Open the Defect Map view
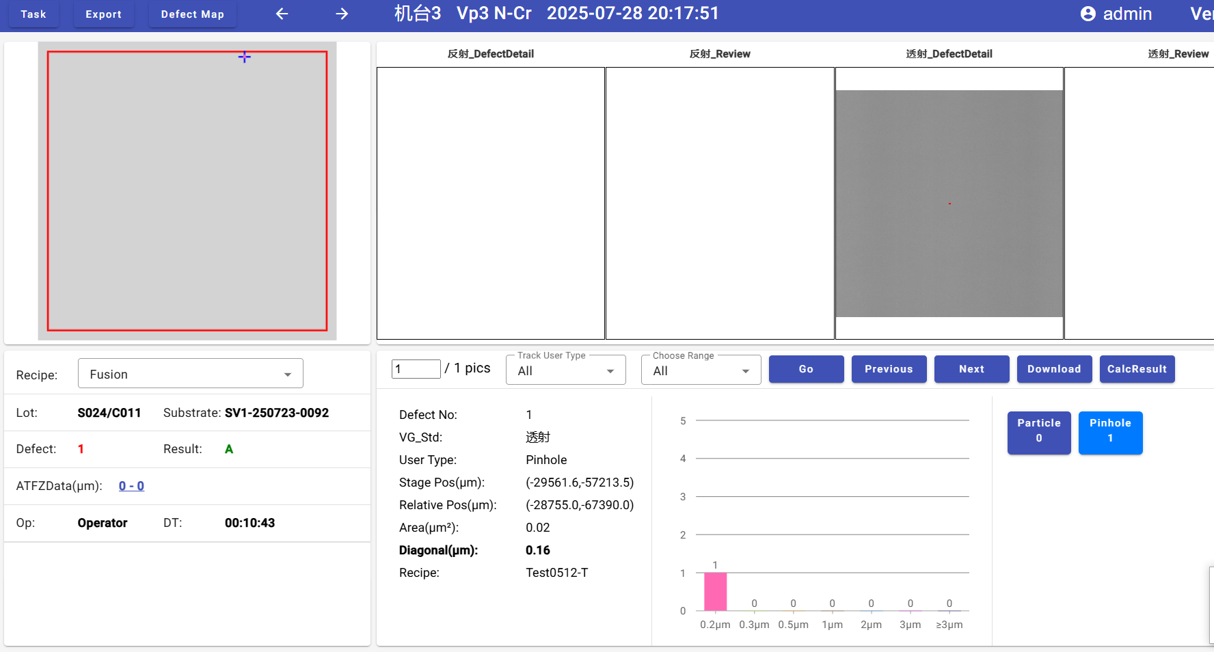Screen dimensions: 1214x652 192,14
